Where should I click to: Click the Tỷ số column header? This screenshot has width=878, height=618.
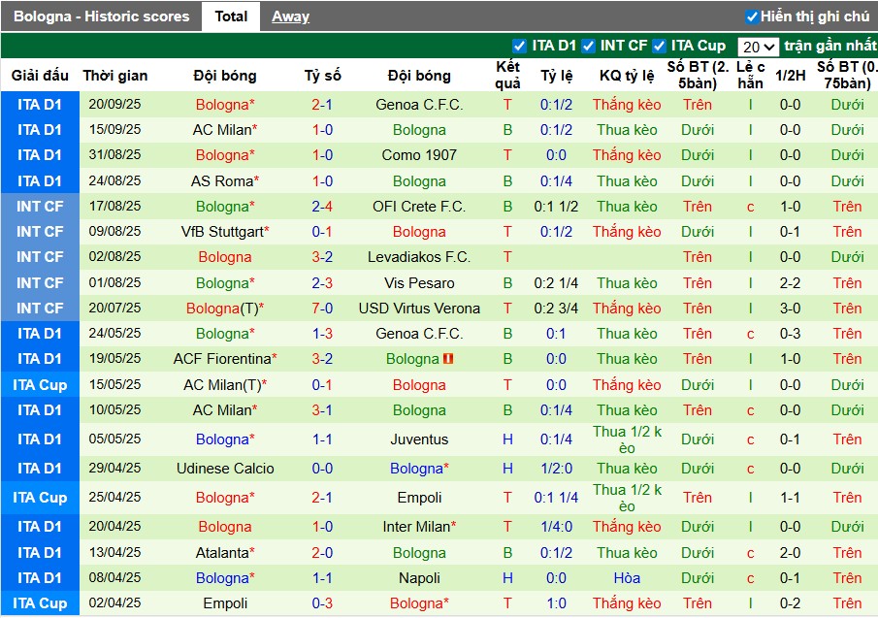click(x=322, y=76)
